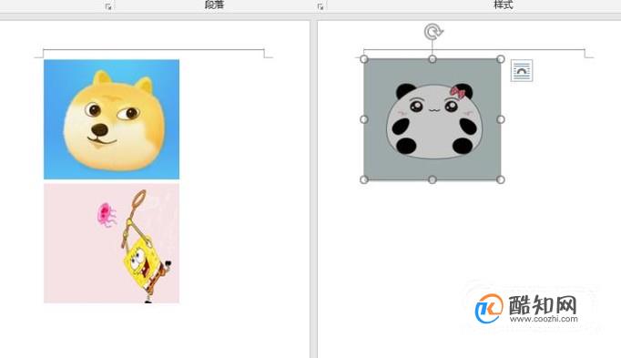Open the Paragraph dialog launcher arrow
Screen dimensions: 621x358
tap(320, 6)
